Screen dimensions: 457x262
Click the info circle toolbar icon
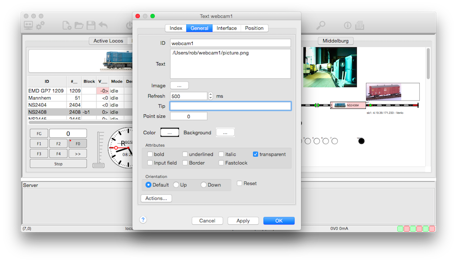point(348,25)
